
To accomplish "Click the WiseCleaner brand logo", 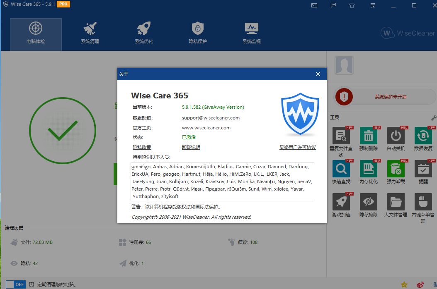I will point(408,33).
